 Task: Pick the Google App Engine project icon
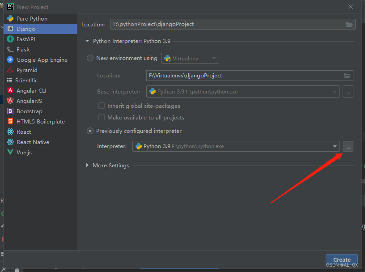coord(10,59)
